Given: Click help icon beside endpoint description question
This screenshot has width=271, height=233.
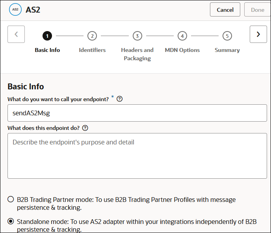Looking at the screenshot, I should tap(85, 128).
